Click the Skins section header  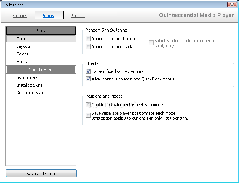click(41, 31)
